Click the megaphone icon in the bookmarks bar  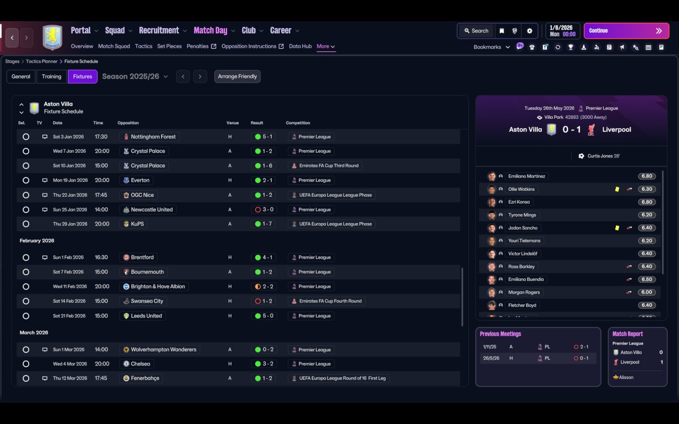point(623,47)
